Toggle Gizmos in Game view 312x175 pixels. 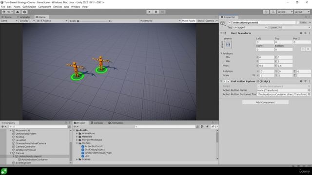[x=210, y=21]
